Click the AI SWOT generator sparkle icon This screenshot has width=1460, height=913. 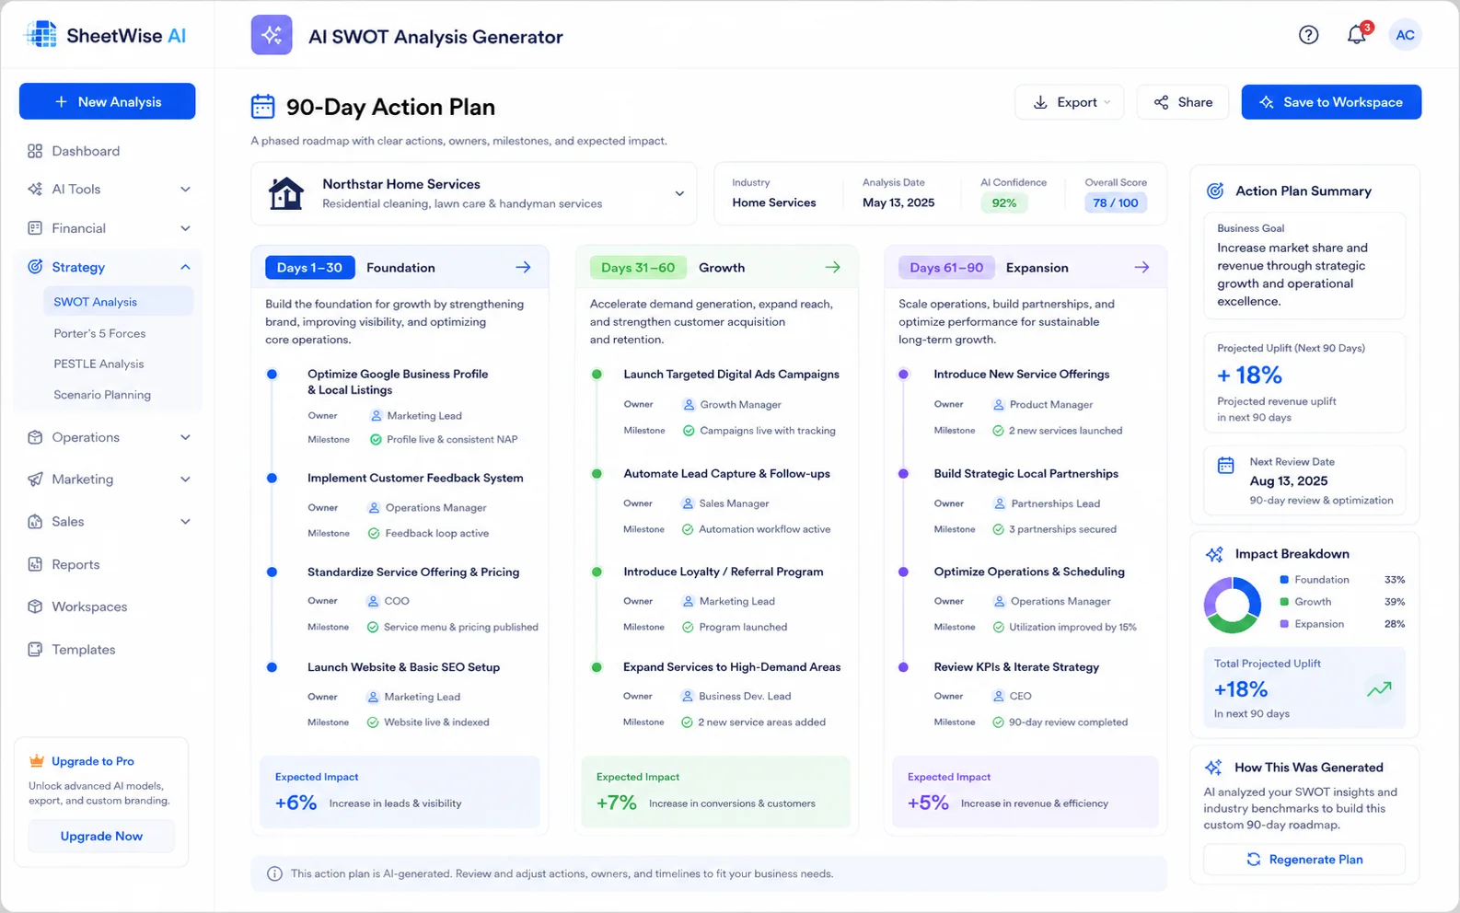[x=272, y=35]
